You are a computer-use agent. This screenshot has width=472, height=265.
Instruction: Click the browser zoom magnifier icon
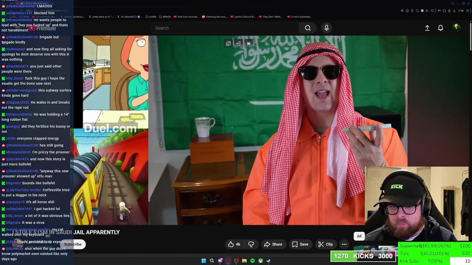[x=402, y=11]
